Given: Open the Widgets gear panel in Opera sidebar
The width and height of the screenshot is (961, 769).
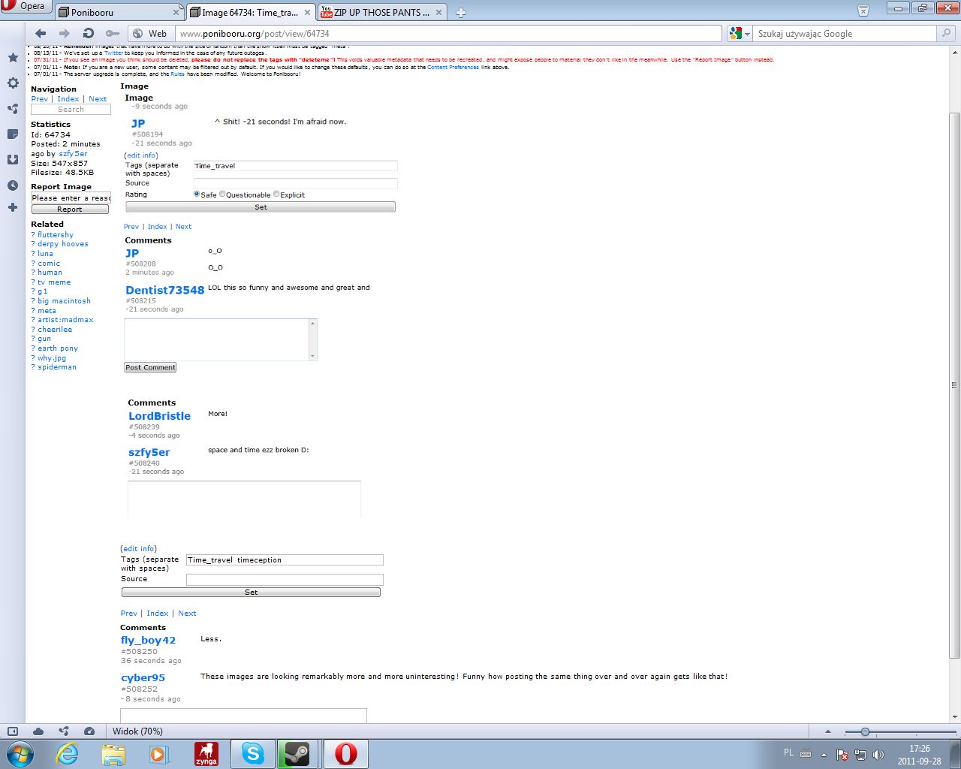Looking at the screenshot, I should click(13, 83).
